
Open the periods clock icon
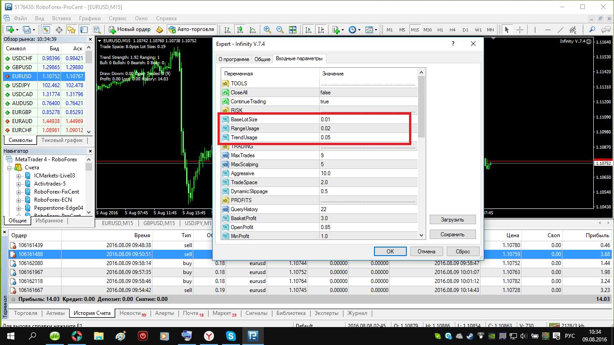pos(354,30)
